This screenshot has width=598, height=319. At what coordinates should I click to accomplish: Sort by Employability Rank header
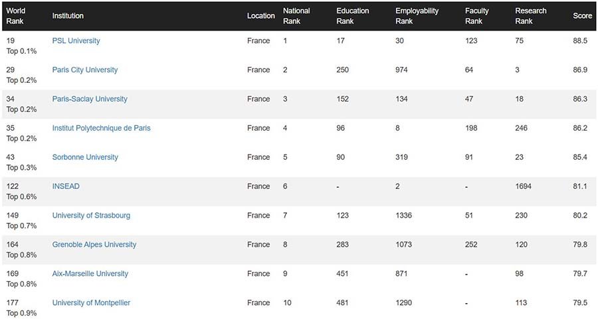coord(417,16)
